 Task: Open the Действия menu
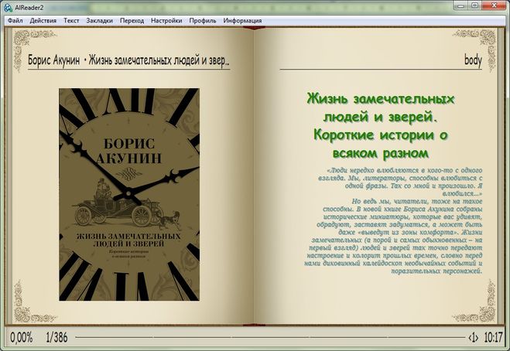coord(43,20)
